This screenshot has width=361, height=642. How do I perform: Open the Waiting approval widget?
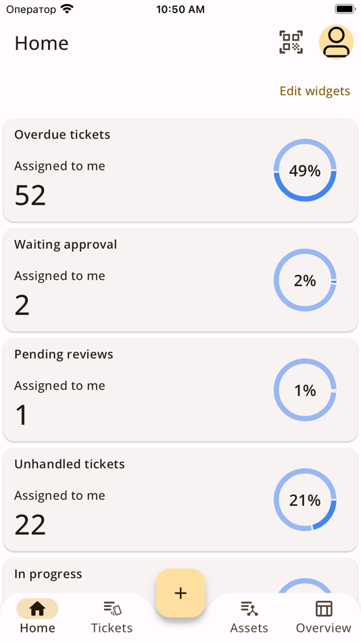tap(180, 280)
